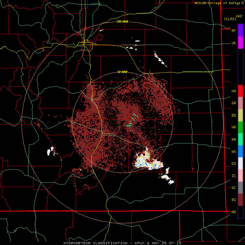Click the bright green RA legend swatch
The image size is (245, 245).
point(240,139)
